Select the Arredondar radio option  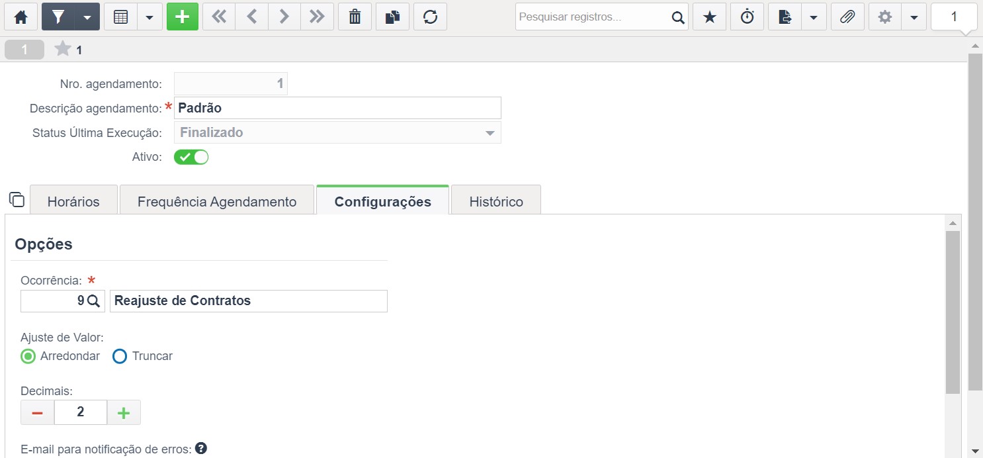(28, 356)
